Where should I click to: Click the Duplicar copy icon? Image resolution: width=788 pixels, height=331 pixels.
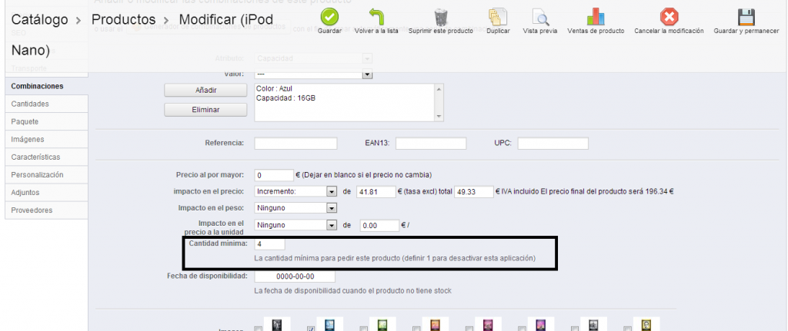[498, 17]
